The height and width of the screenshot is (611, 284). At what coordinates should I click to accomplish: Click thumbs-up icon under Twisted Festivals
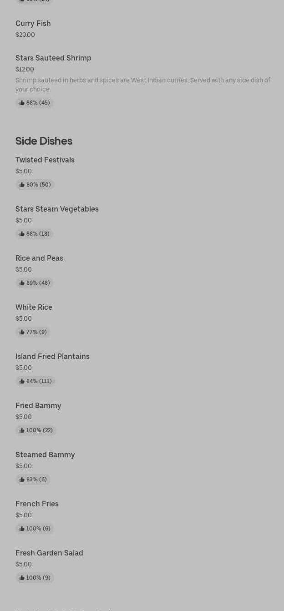pyautogui.click(x=22, y=185)
